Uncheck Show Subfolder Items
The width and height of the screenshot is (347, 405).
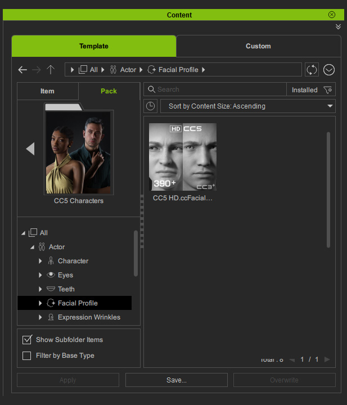coord(27,340)
